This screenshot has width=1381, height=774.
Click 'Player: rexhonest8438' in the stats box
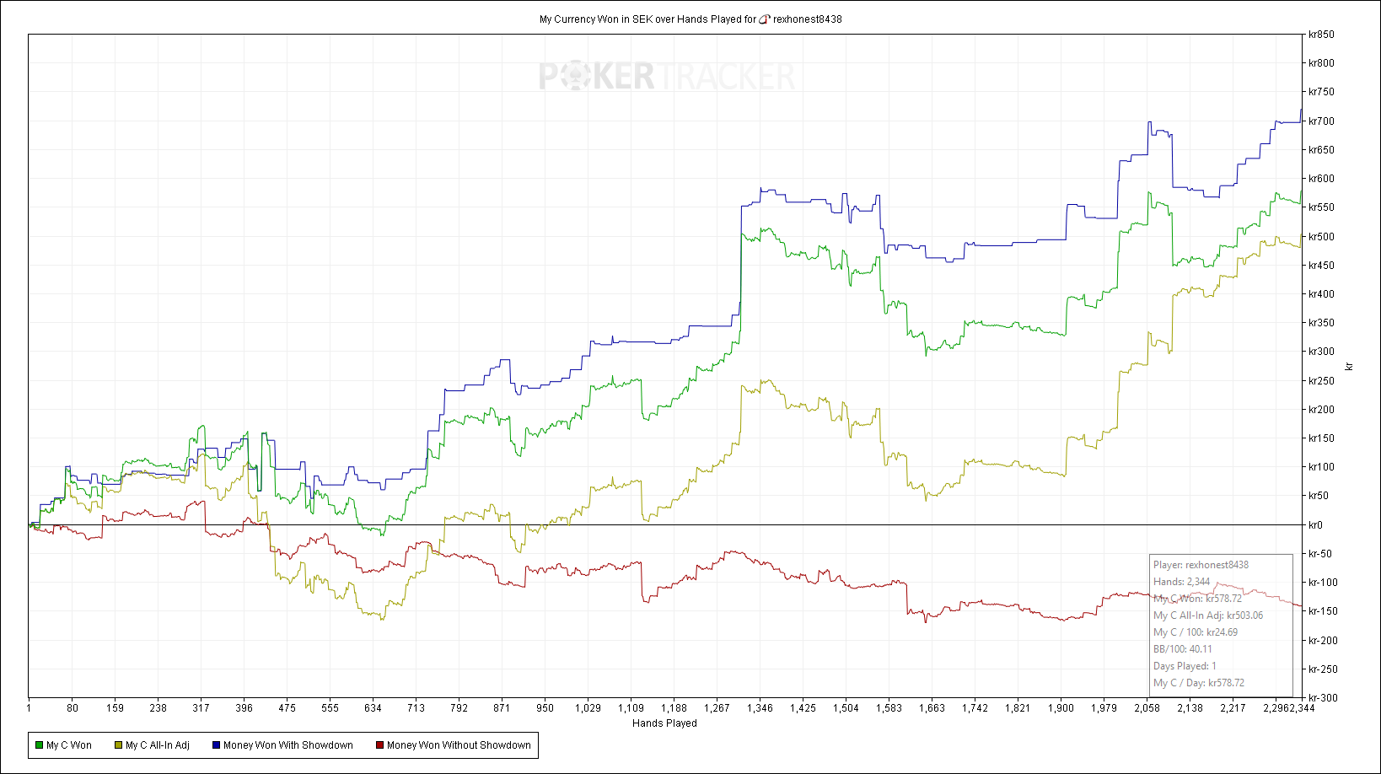click(1201, 565)
